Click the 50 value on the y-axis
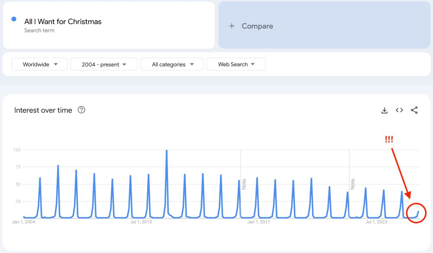433x253 pixels. pos(18,184)
